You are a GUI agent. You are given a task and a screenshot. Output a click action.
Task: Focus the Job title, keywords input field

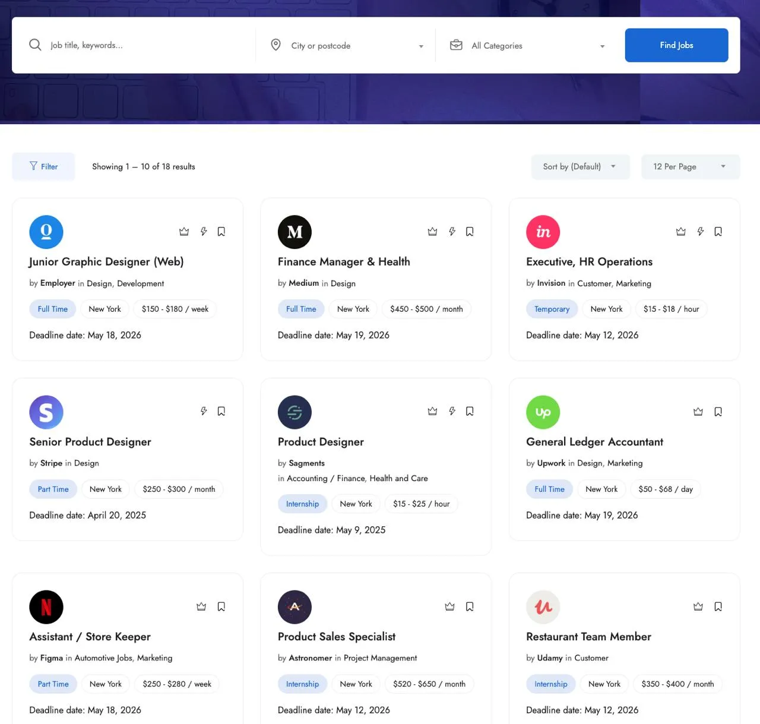148,45
